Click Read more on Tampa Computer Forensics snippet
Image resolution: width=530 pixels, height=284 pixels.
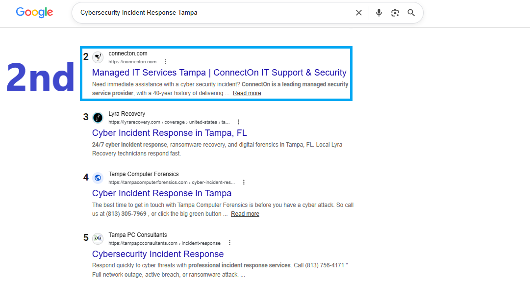click(x=245, y=214)
